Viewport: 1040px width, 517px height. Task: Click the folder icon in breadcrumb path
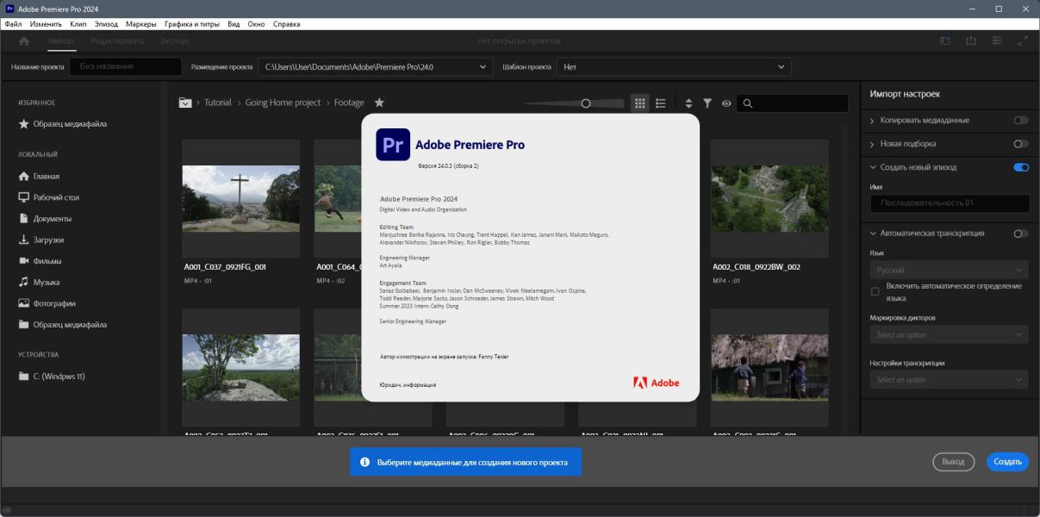coord(185,102)
